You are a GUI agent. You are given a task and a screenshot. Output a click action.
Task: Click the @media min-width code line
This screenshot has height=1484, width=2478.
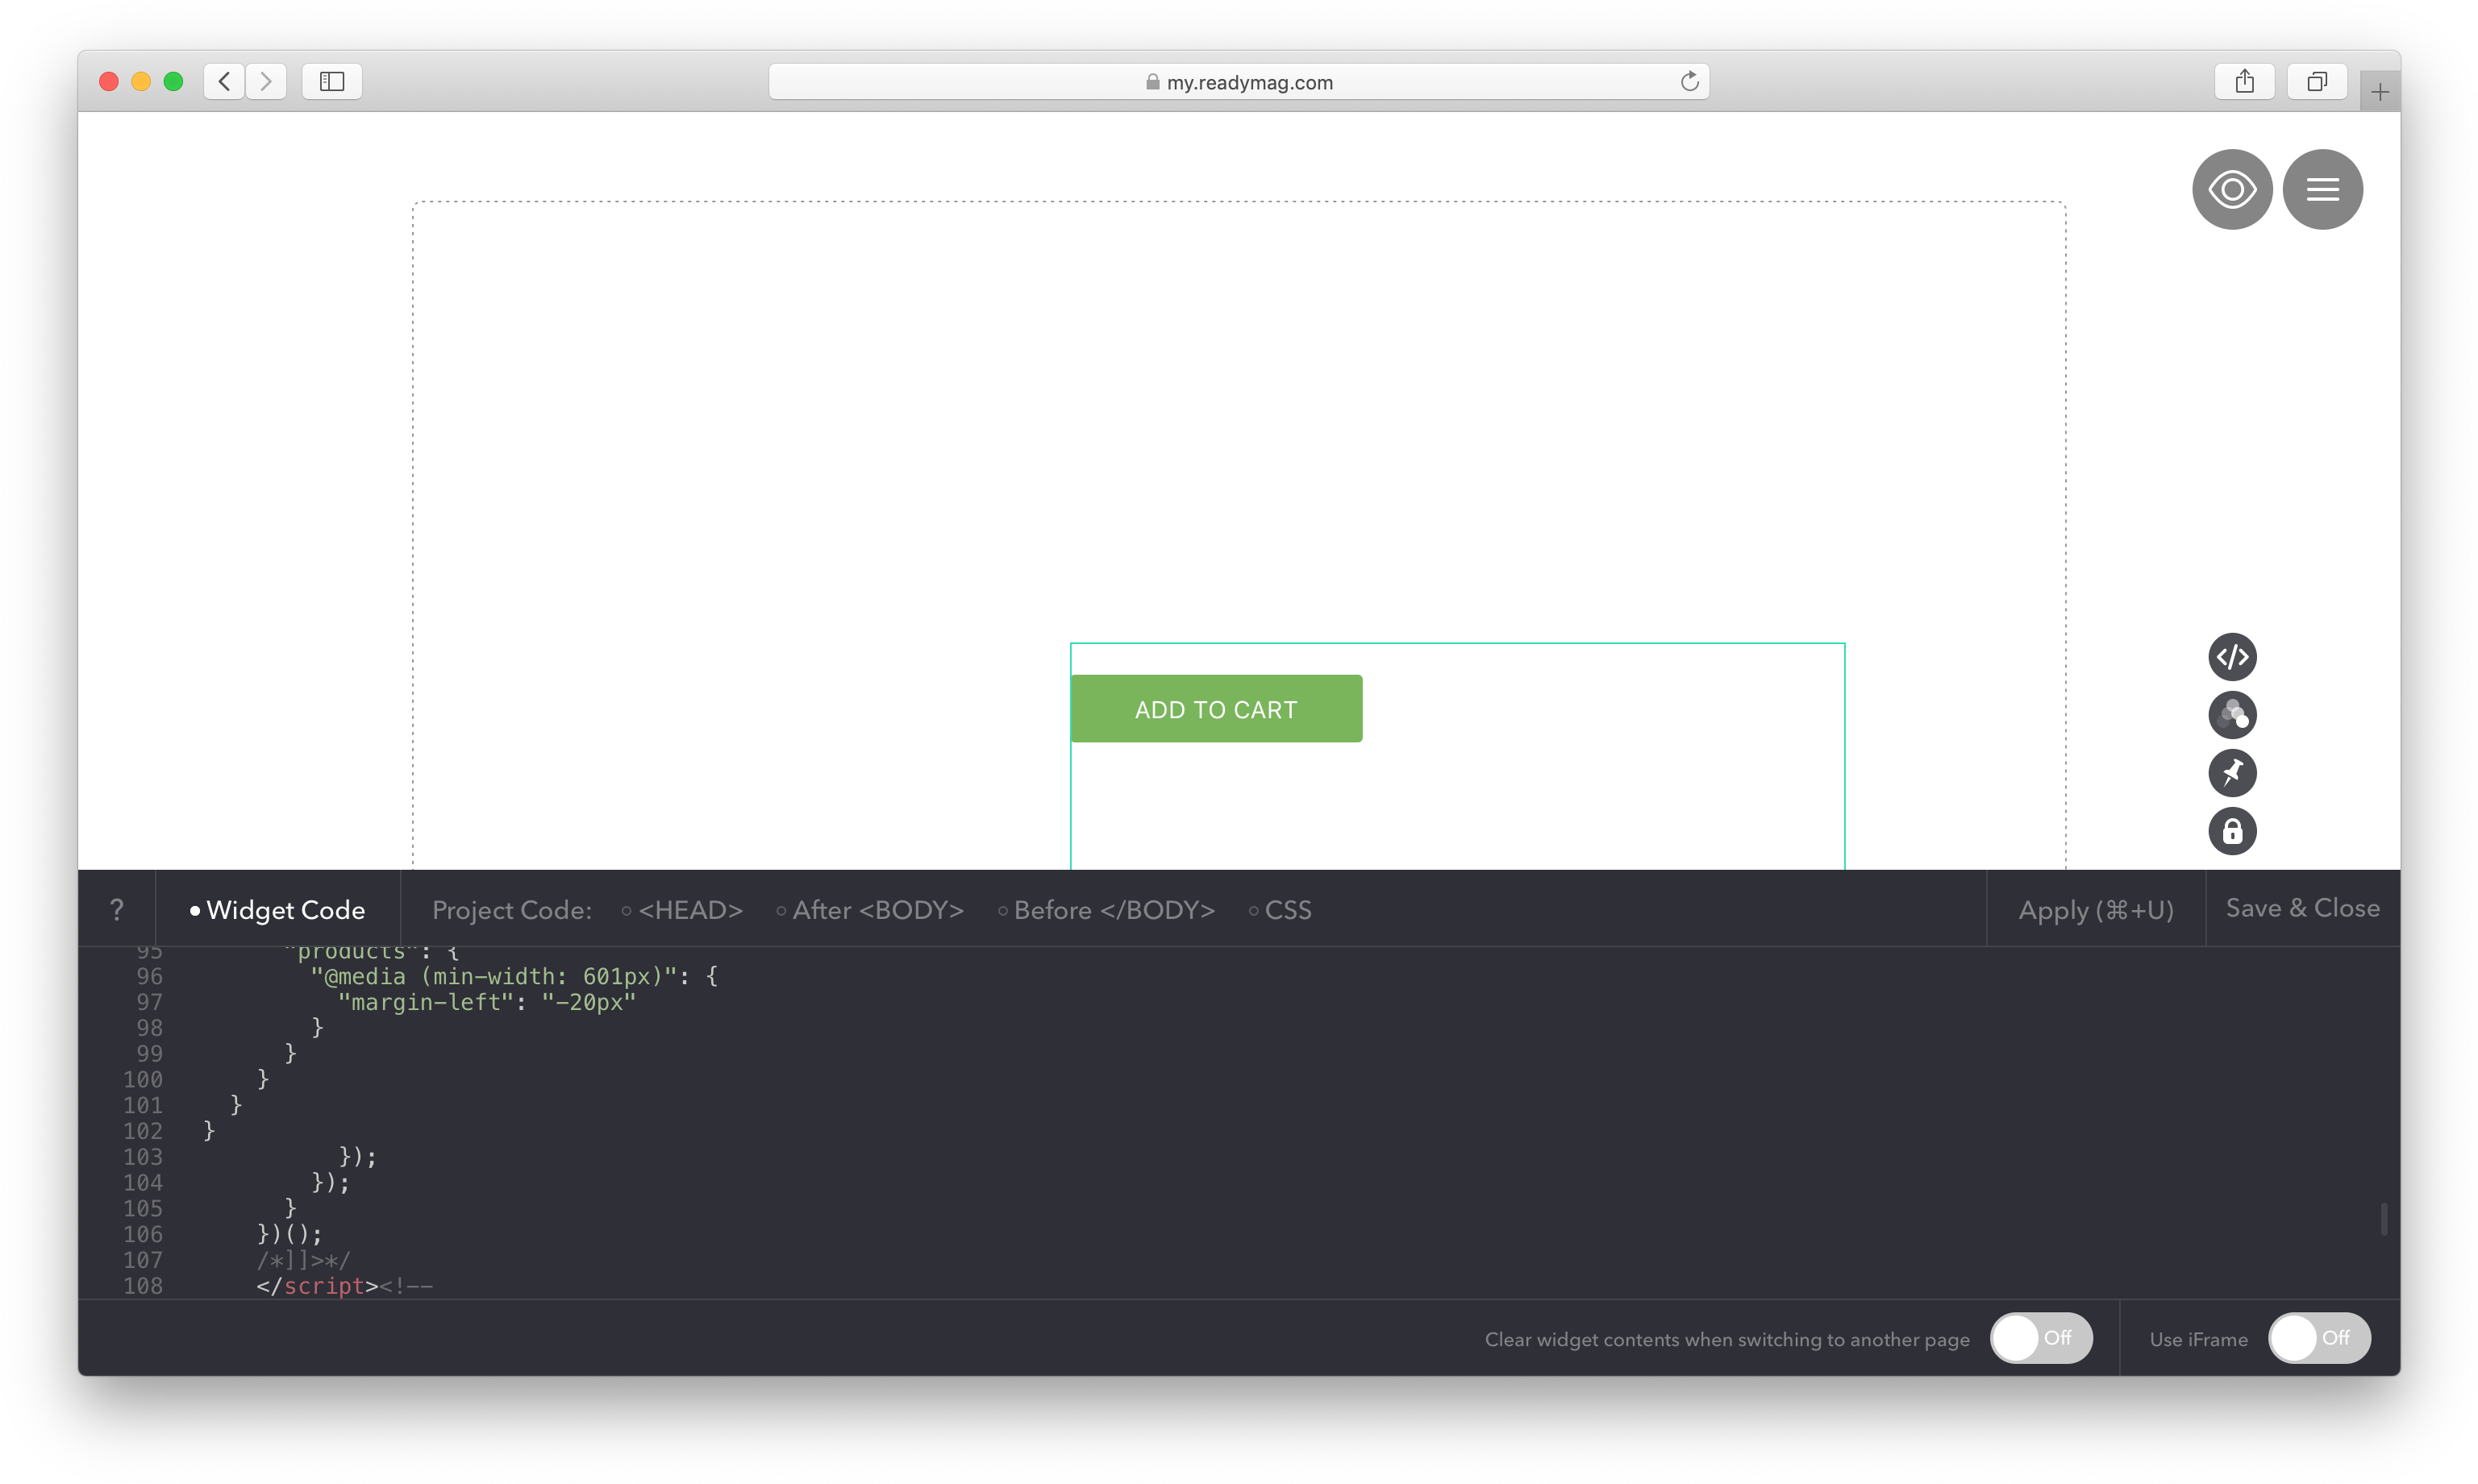[514, 976]
